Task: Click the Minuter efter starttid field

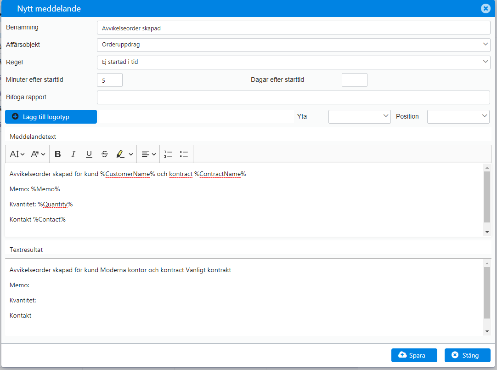Action: [x=110, y=80]
